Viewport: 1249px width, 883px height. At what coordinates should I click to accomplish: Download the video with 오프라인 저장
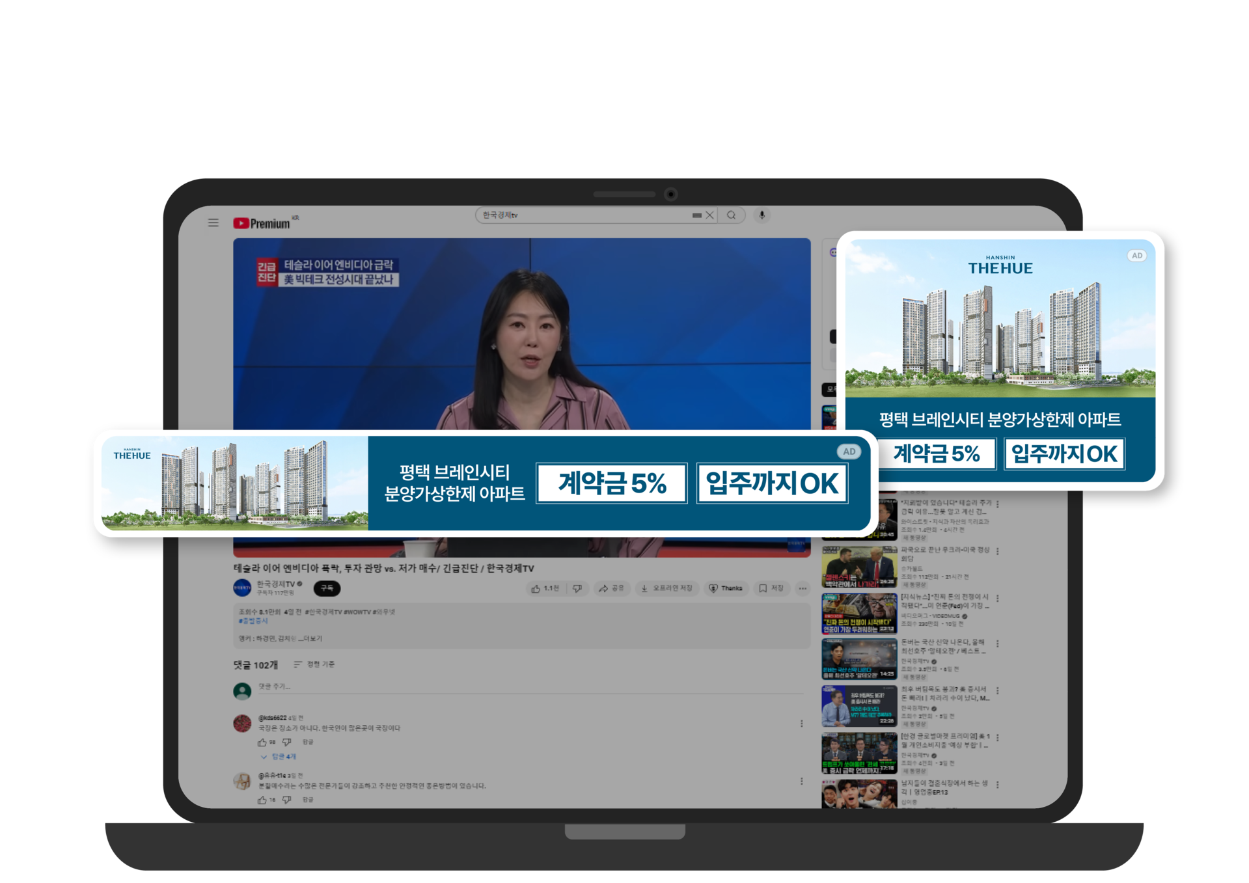[666, 588]
